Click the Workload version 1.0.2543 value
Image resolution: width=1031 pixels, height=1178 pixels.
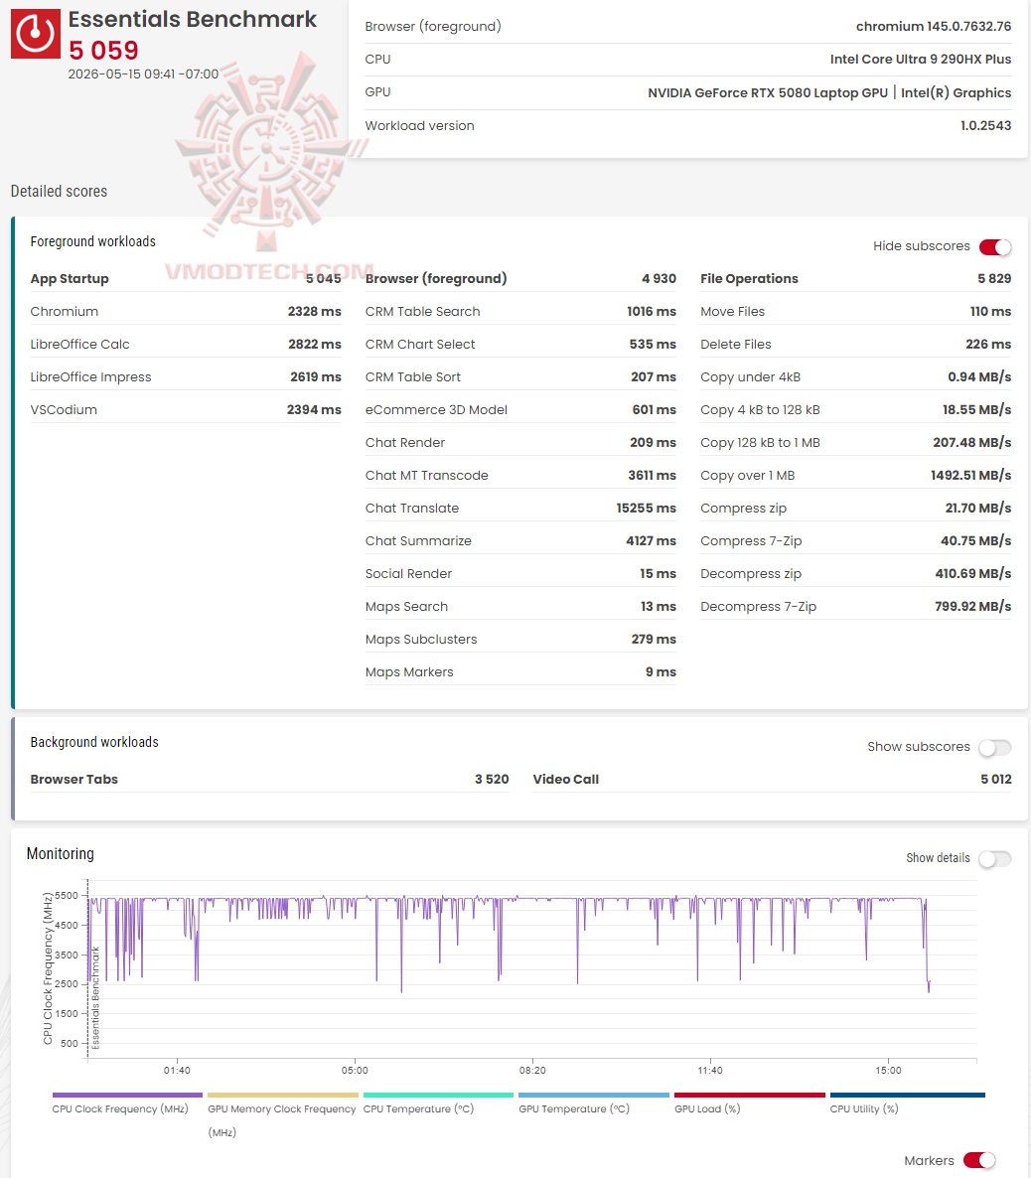coord(986,125)
